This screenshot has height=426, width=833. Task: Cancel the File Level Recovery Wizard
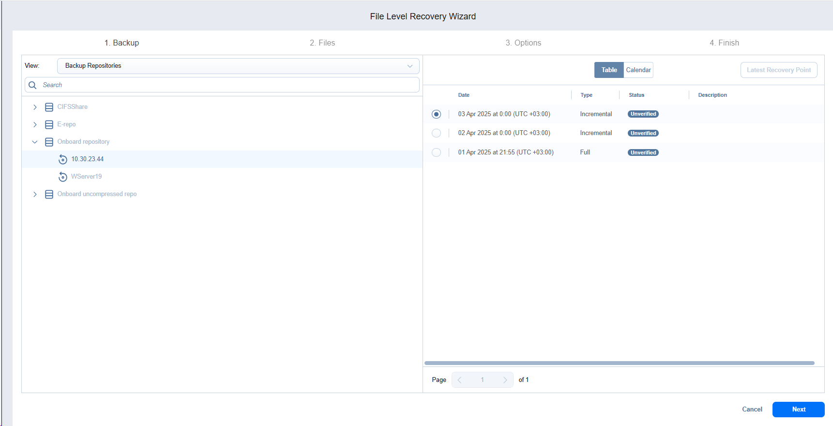point(752,410)
